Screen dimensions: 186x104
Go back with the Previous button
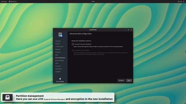coord(121,80)
